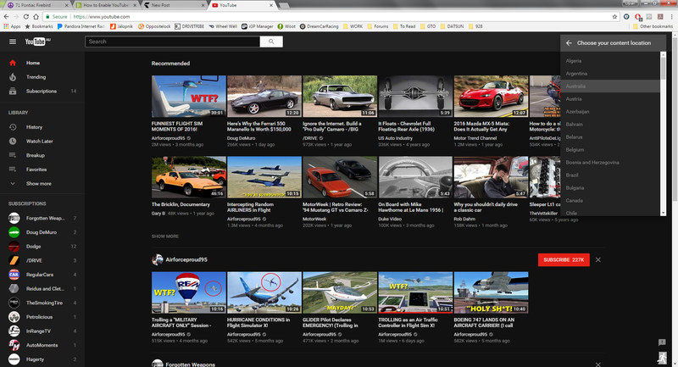Image resolution: width=678 pixels, height=367 pixels.
Task: Dismiss the Airforceproud95 shelf
Action: (x=598, y=260)
